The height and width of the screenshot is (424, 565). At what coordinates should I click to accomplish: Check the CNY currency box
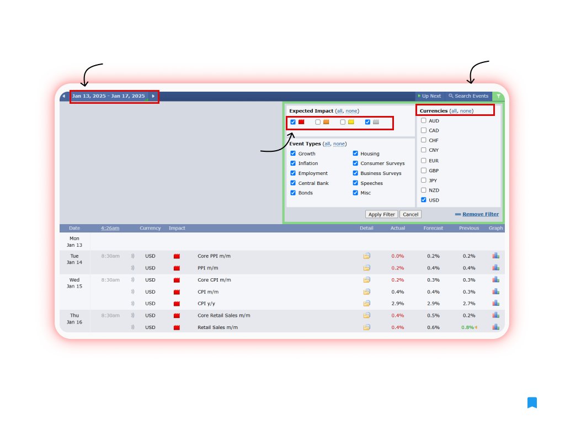[424, 150]
